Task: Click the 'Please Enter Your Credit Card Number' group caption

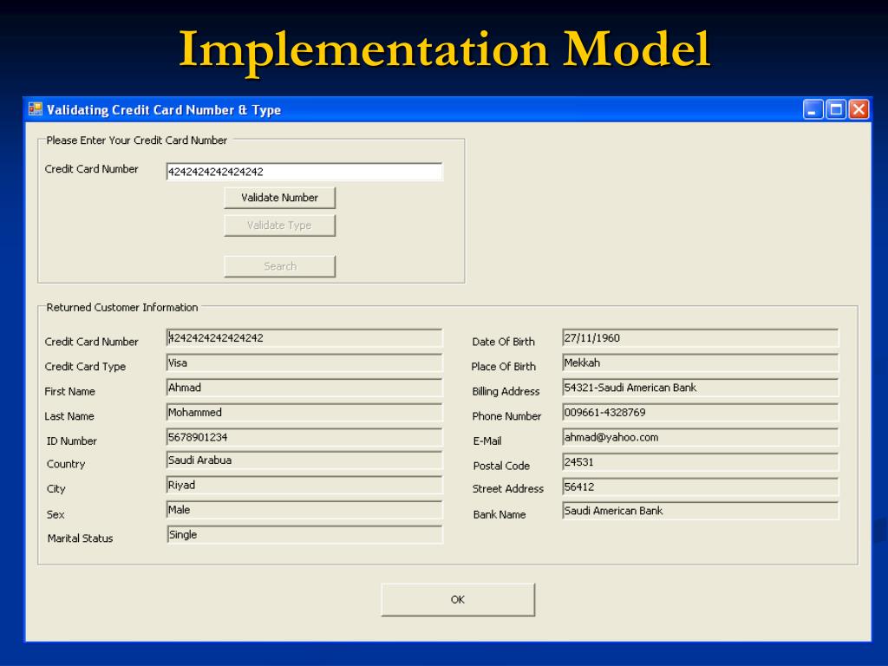Action: 136,140
